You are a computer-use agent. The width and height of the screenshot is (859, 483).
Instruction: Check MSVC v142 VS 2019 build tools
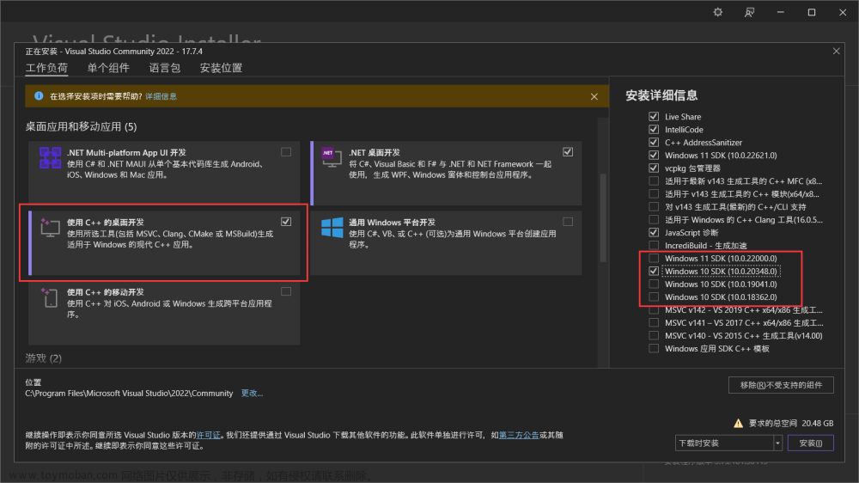654,309
